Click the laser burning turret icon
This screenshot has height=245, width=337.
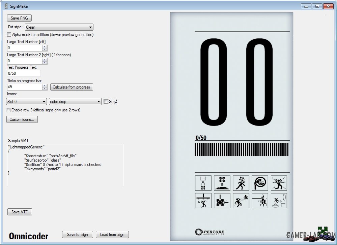260,201
